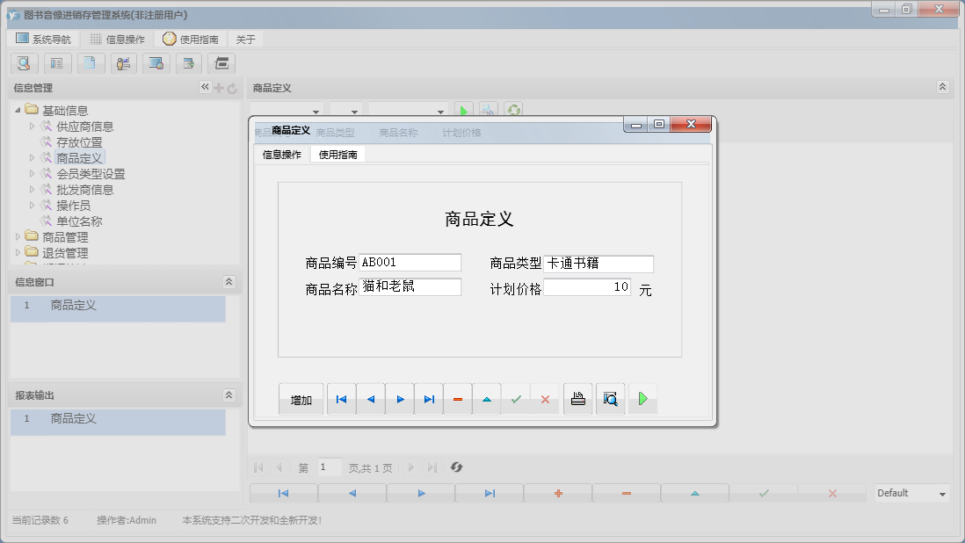The image size is (965, 543).
Task: Click the magnifier search icon in main toolbar
Action: click(x=24, y=63)
